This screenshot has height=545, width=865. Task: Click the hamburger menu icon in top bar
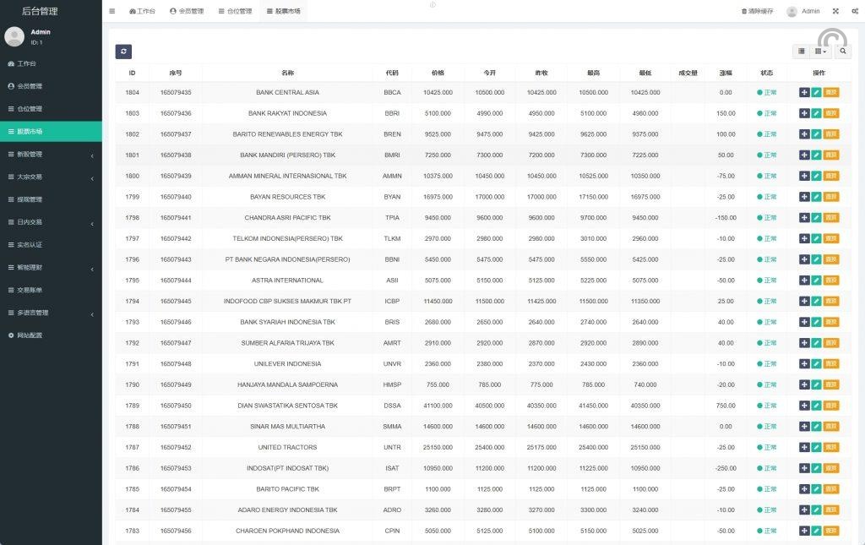click(x=112, y=11)
